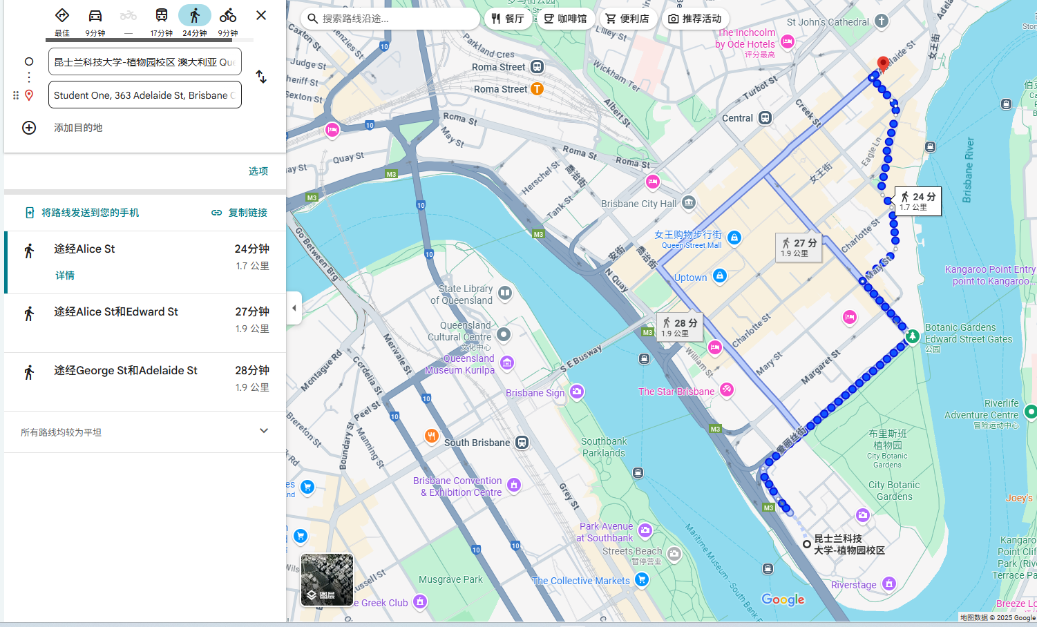Select the driving travel mode icon
This screenshot has height=627, width=1037.
coord(95,16)
